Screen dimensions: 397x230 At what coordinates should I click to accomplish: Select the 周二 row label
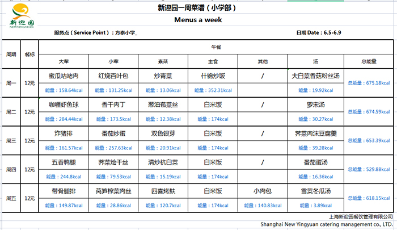click(11, 112)
